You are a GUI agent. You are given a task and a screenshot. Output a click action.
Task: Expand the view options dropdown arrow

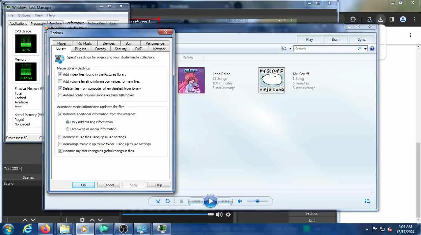[290, 49]
